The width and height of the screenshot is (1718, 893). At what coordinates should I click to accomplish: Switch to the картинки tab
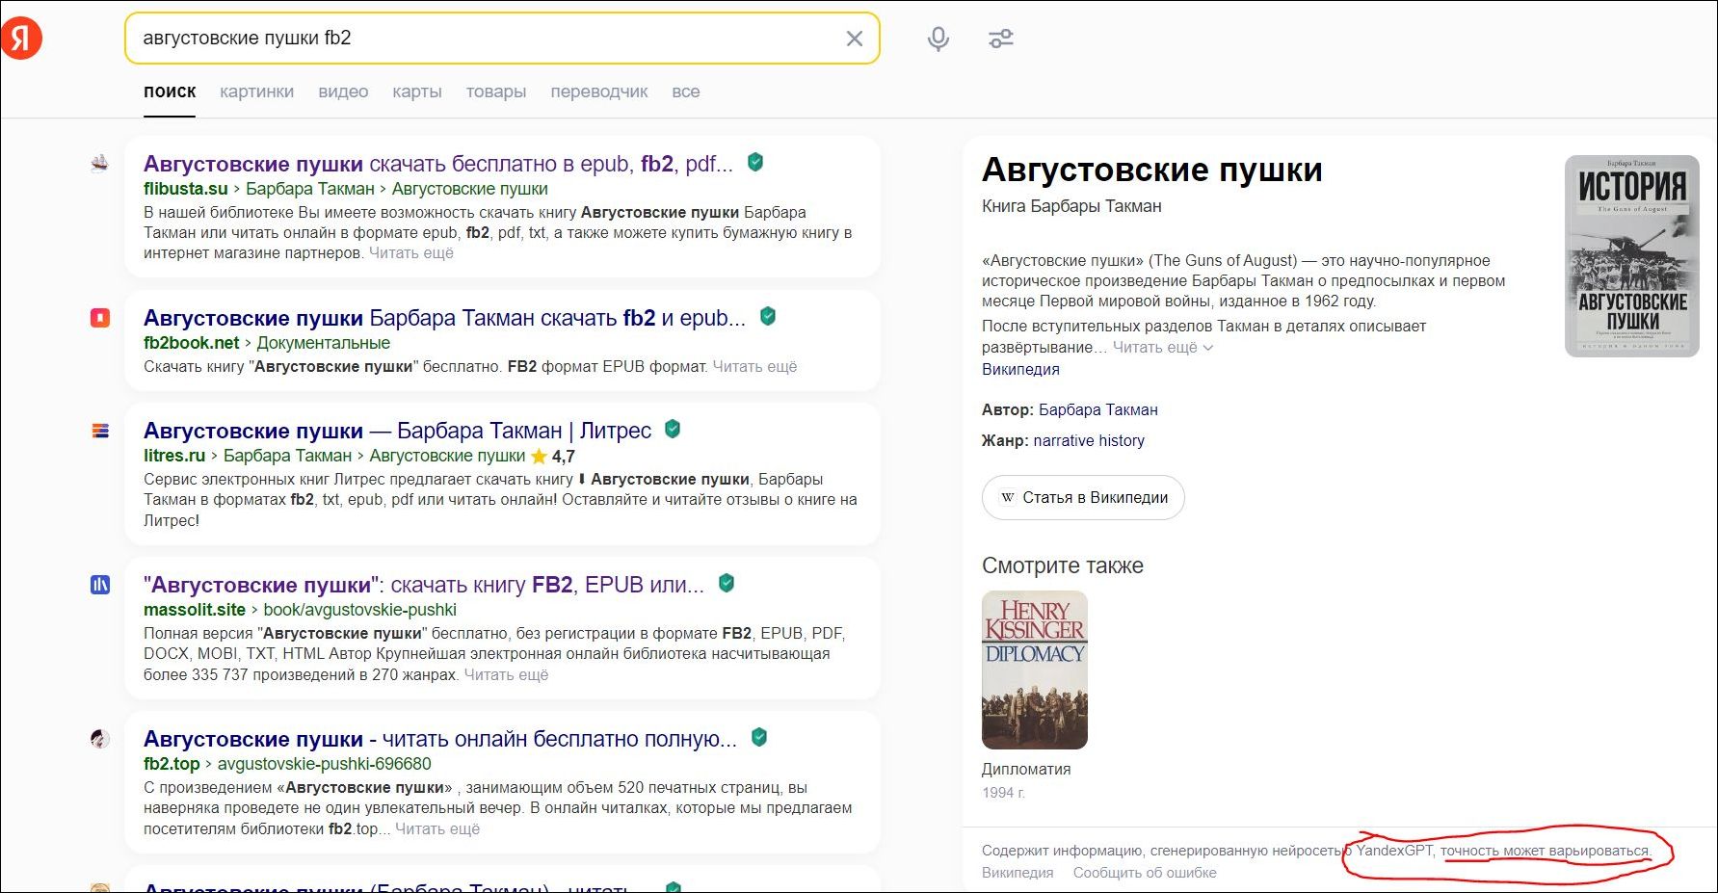coord(256,92)
